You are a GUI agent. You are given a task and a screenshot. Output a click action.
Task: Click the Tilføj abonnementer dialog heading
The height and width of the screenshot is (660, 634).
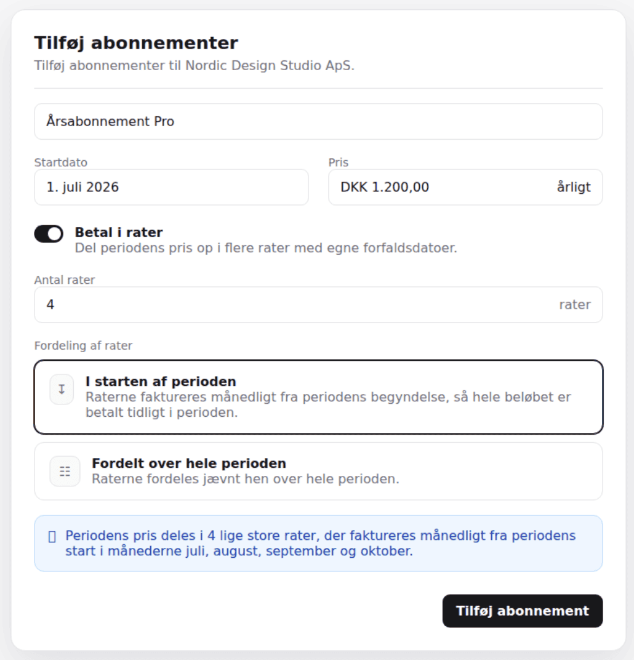(x=136, y=43)
